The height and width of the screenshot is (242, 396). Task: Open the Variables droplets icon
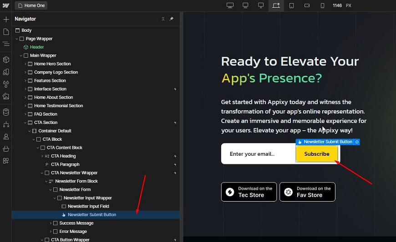(x=6, y=84)
